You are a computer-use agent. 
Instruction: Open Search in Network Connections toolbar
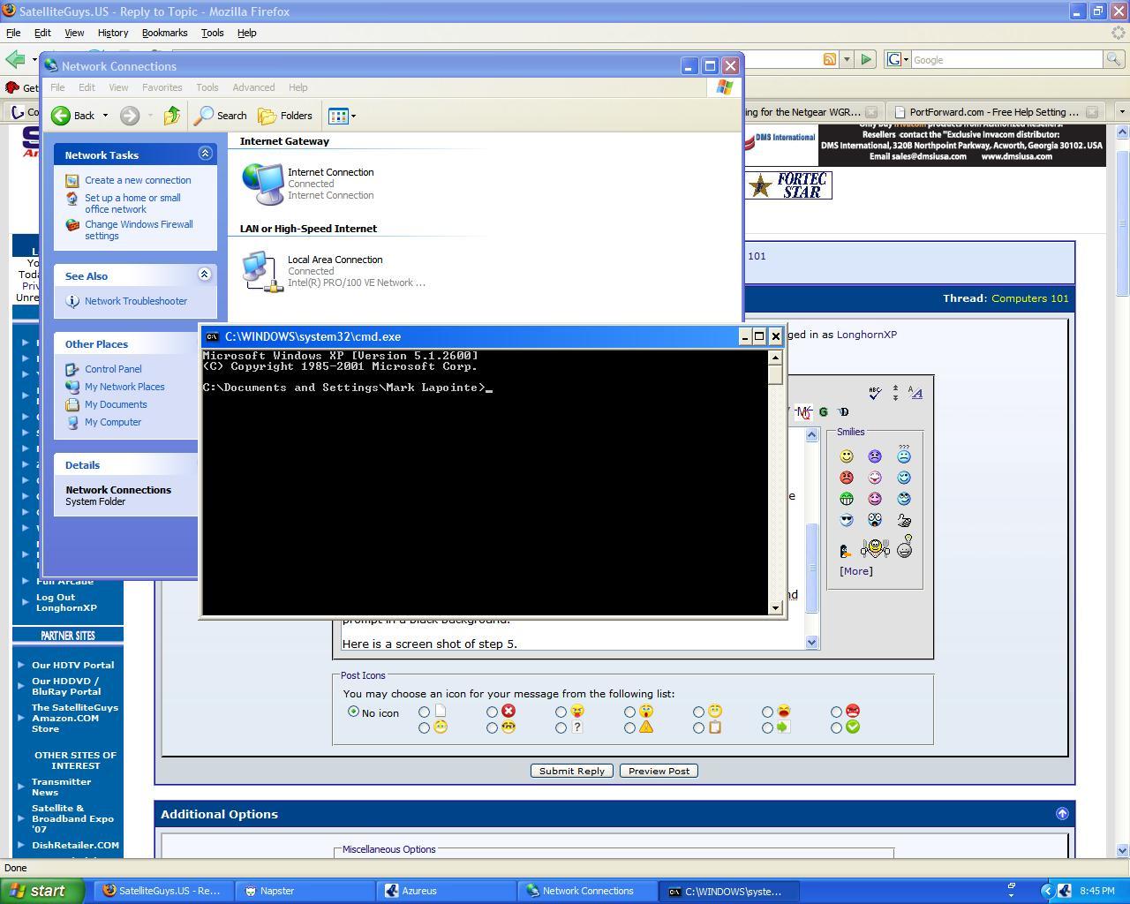221,116
